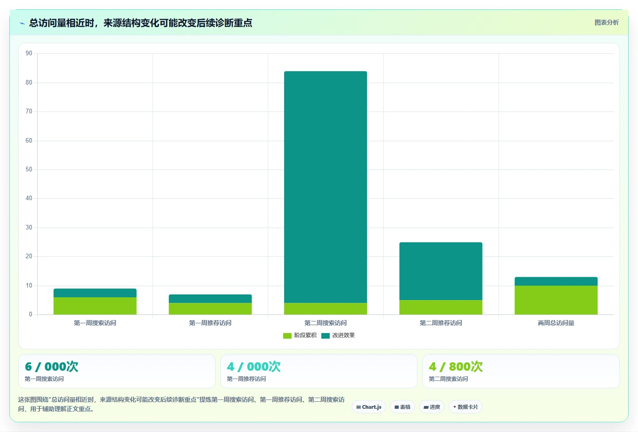Click the green segment of the 两周总访问量 bar
This screenshot has width=638, height=432.
(556, 300)
